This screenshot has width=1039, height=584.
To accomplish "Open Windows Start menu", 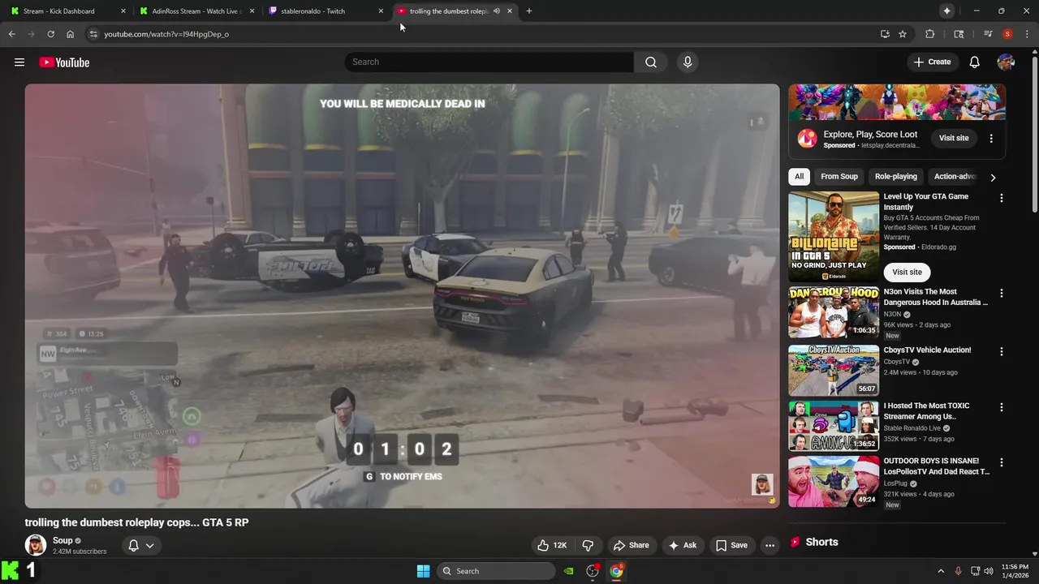I will point(423,571).
